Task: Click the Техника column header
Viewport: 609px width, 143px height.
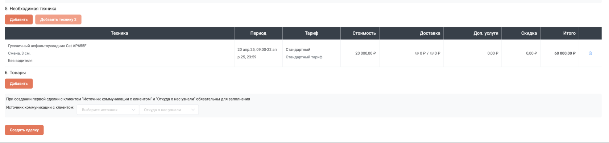Action: point(119,33)
